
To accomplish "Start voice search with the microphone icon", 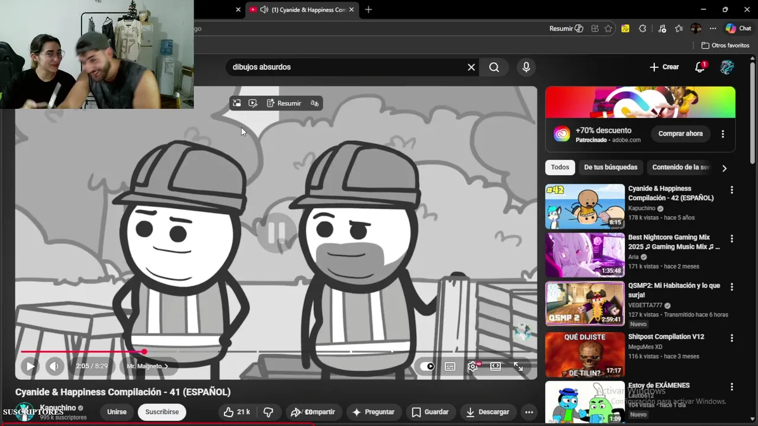I will coord(526,67).
